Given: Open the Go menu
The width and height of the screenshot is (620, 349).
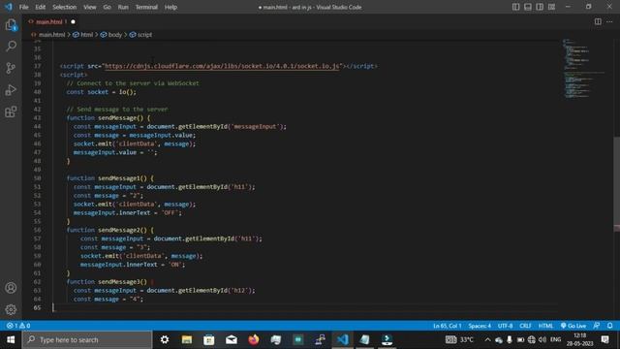Looking at the screenshot, I should 108,7.
